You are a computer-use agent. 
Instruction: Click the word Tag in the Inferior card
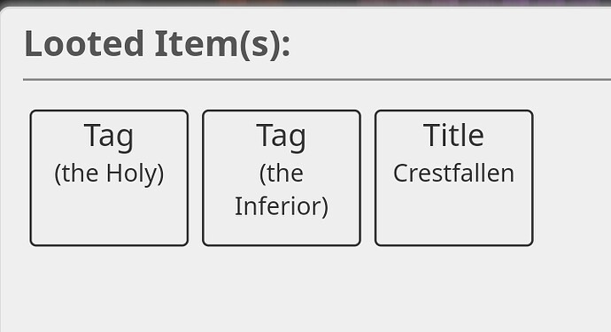tap(281, 136)
